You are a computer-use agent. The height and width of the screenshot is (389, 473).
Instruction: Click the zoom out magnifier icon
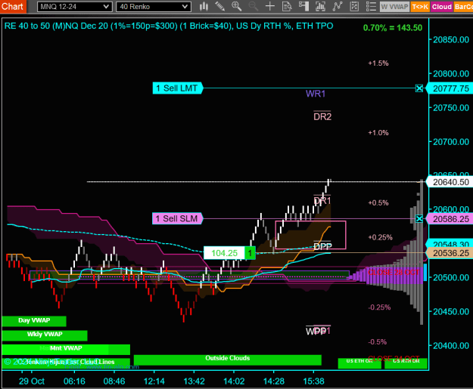click(x=253, y=6)
